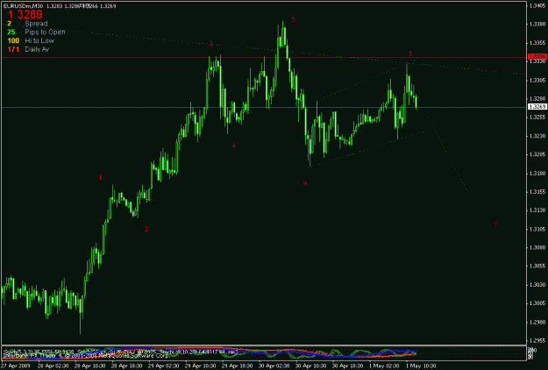548x370 pixels.
Task: Click the green 25 pips value
Action: click(11, 32)
